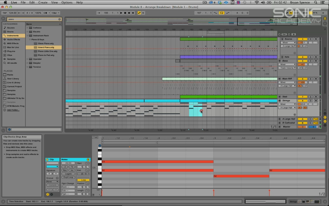Unfold the hats track
Viewport: 329px width, 206px height.
282,57
